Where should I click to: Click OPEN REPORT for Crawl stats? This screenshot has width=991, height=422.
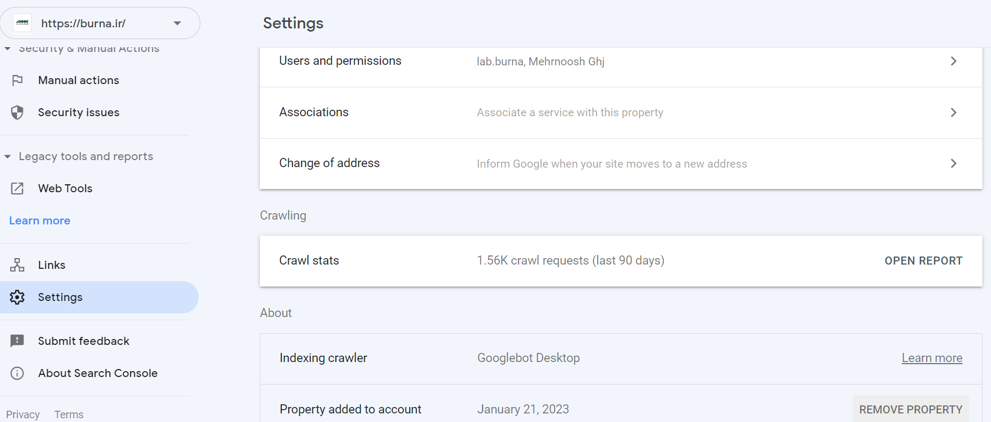tap(923, 261)
